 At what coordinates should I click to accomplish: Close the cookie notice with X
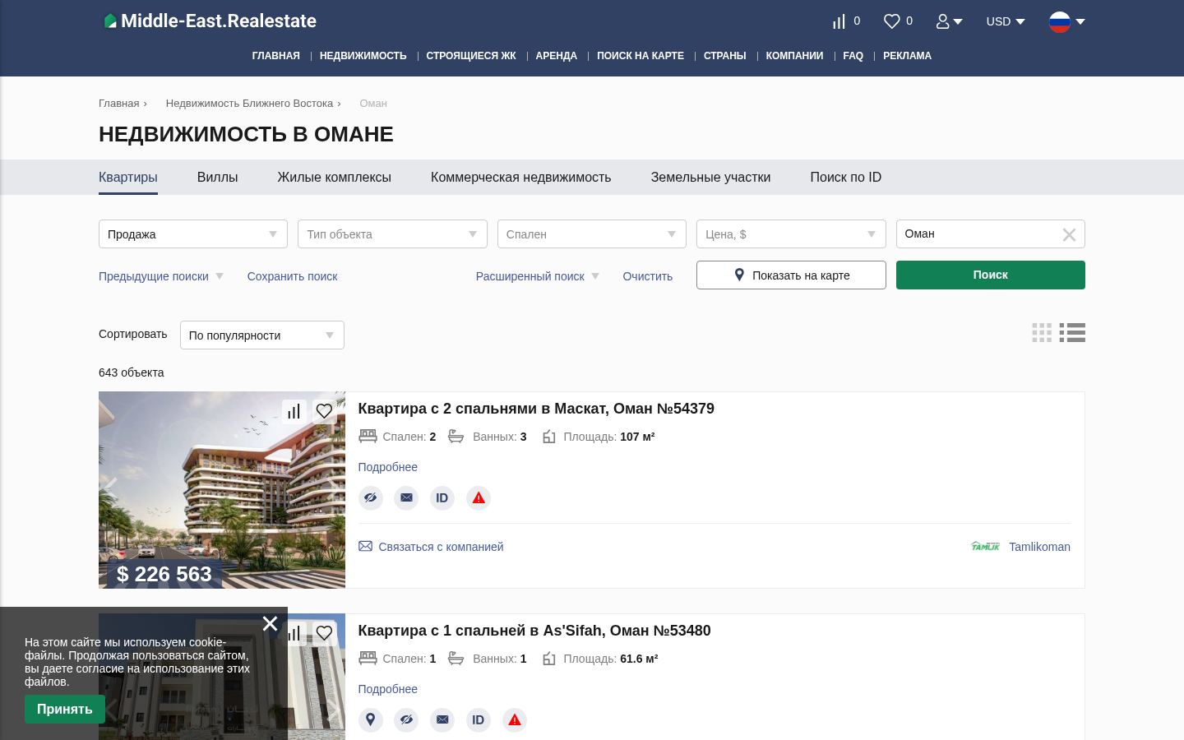[x=270, y=623]
